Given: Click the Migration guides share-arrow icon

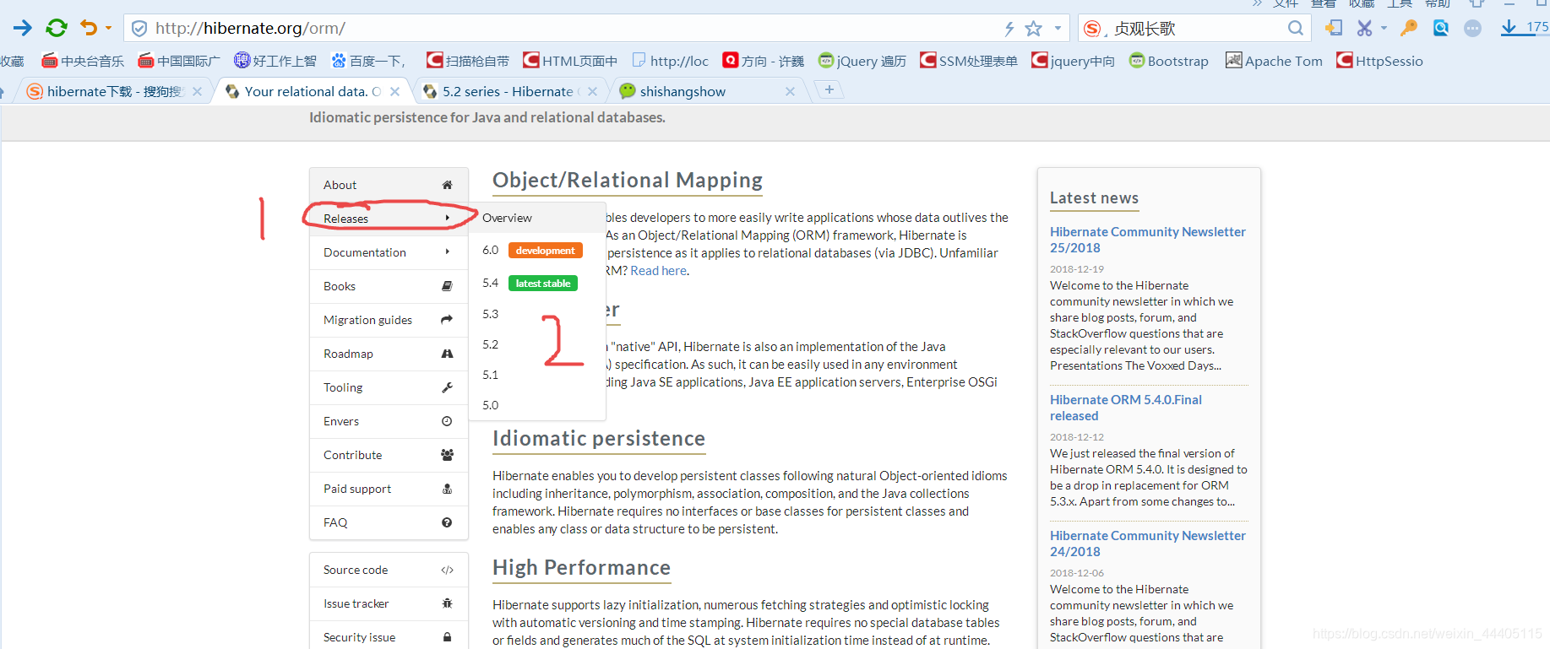Looking at the screenshot, I should pyautogui.click(x=447, y=319).
